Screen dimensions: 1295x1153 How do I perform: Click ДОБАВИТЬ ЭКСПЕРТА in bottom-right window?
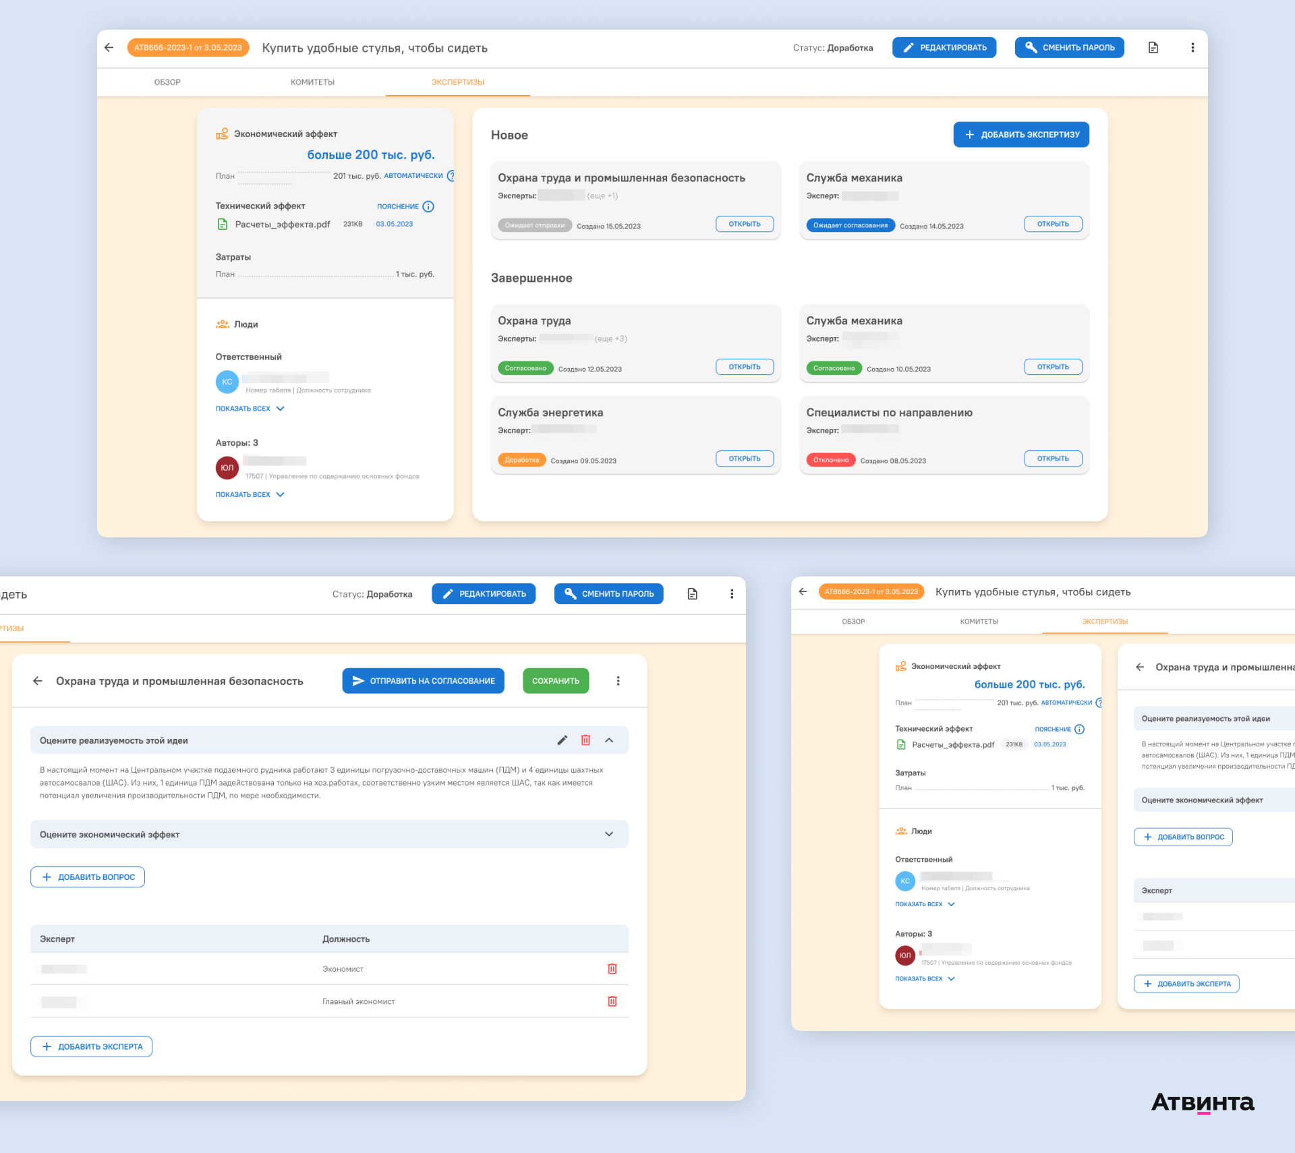coord(1186,984)
